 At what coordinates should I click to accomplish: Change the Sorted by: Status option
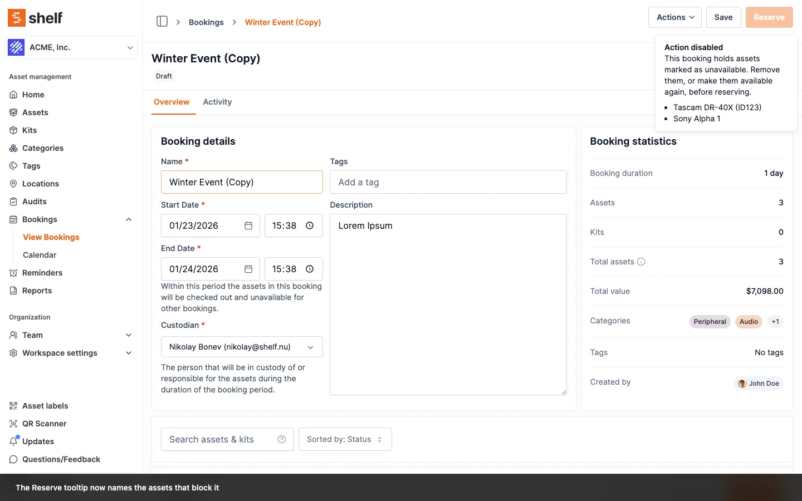pyautogui.click(x=345, y=439)
